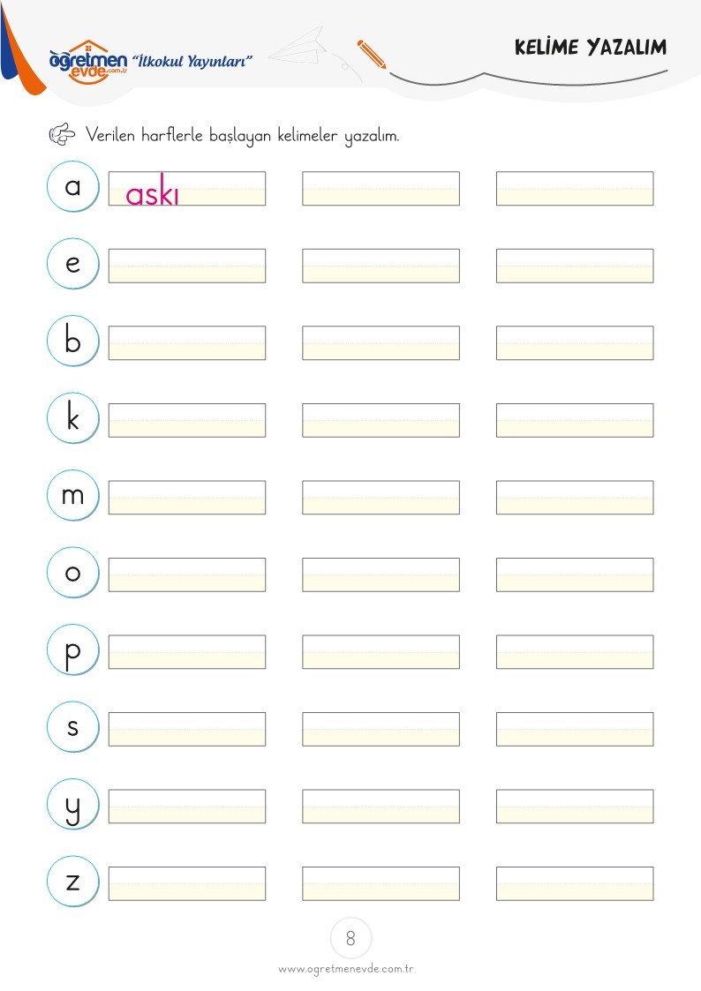Click the orange pencil icon
The height and width of the screenshot is (991, 701).
pos(372,55)
